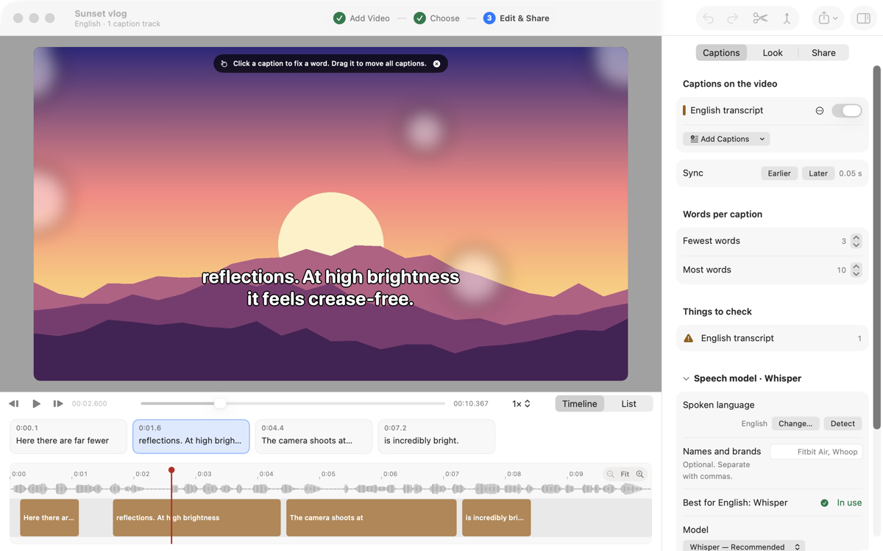
Task: Shift captions Earlier
Action: [x=779, y=173]
